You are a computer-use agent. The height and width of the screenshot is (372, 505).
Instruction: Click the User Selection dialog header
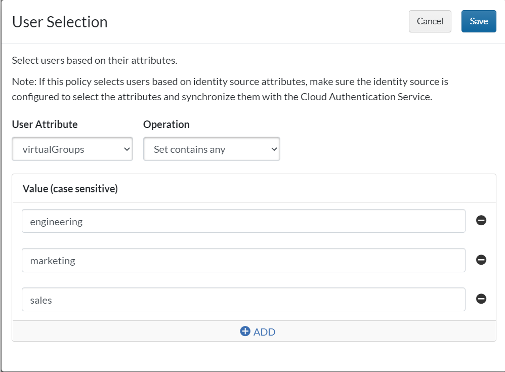(59, 22)
